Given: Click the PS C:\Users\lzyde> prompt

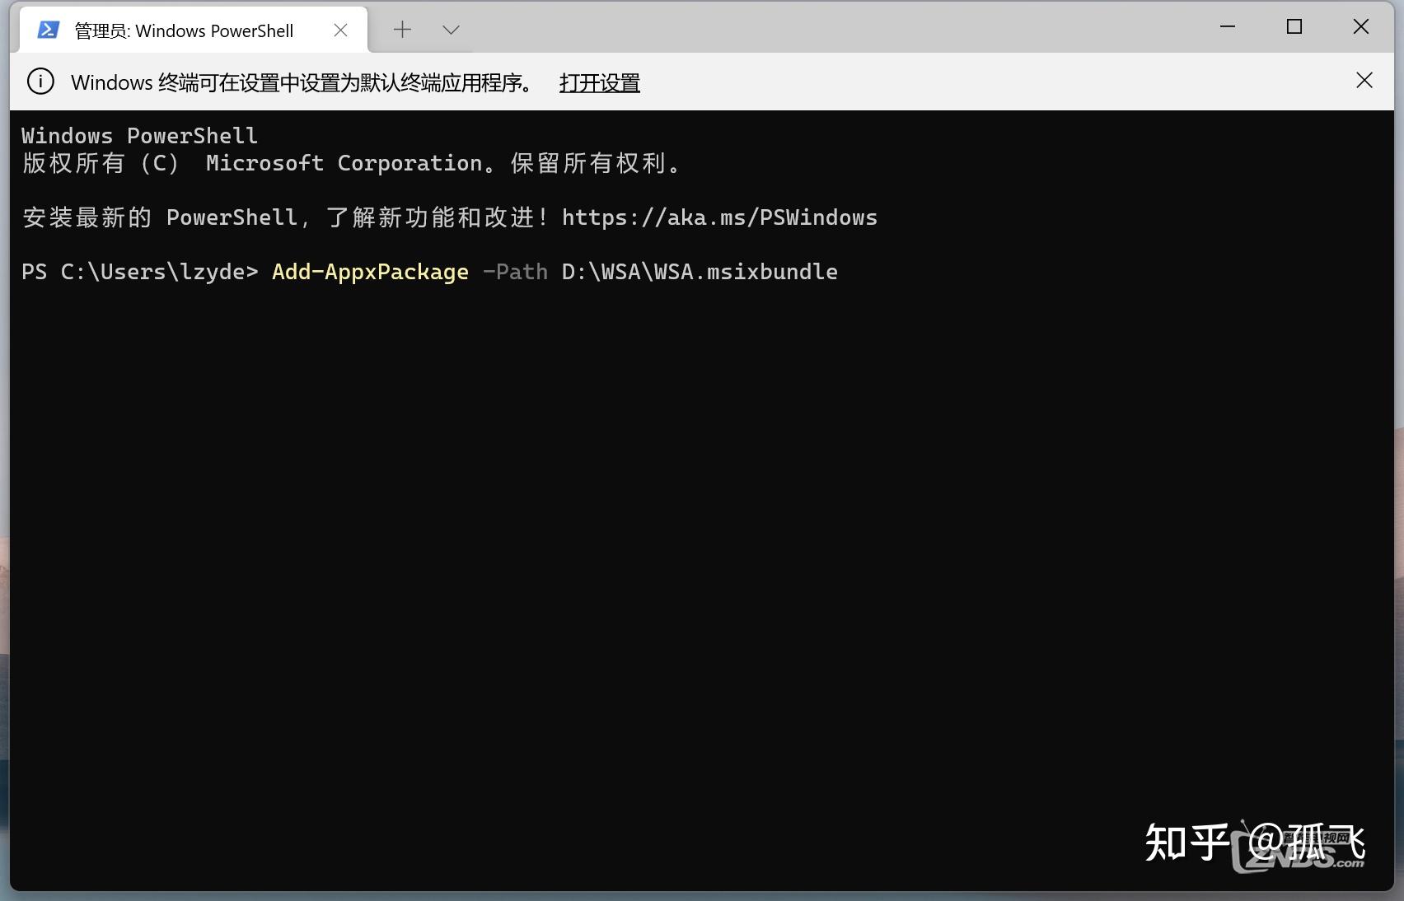Looking at the screenshot, I should pos(140,272).
